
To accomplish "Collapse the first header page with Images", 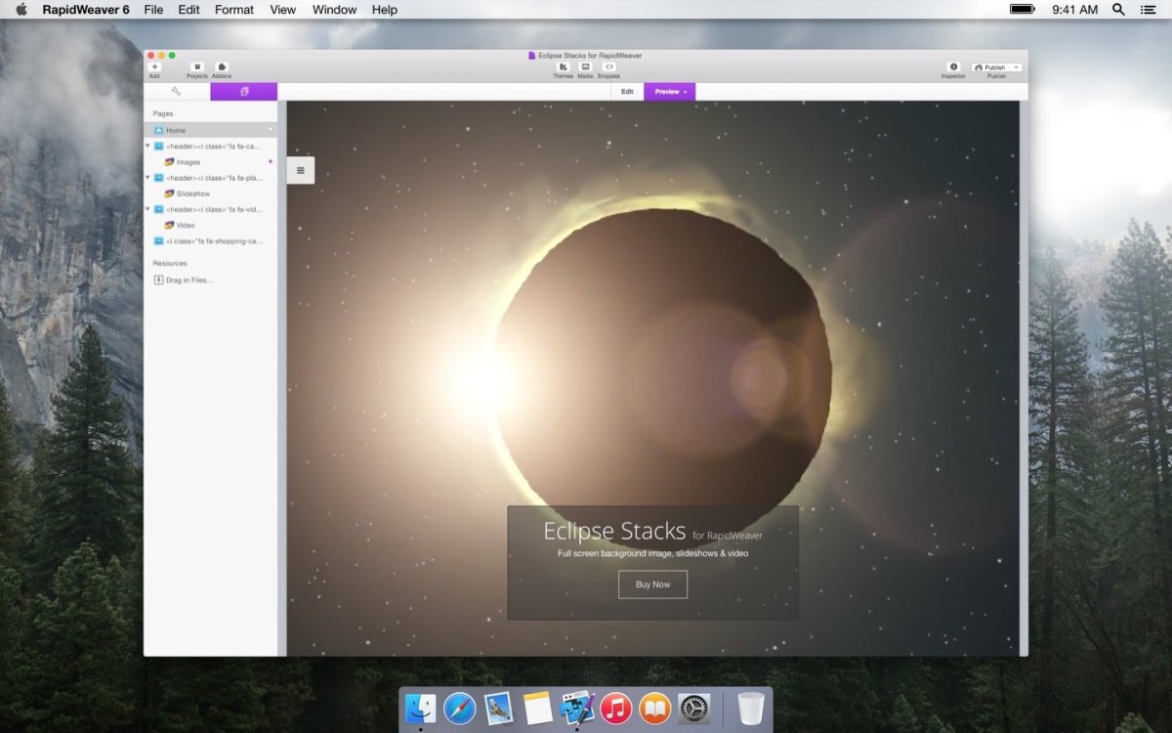I will pos(148,147).
